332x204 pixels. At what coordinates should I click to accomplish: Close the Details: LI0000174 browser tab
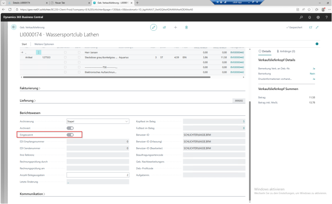[x=47, y=3]
